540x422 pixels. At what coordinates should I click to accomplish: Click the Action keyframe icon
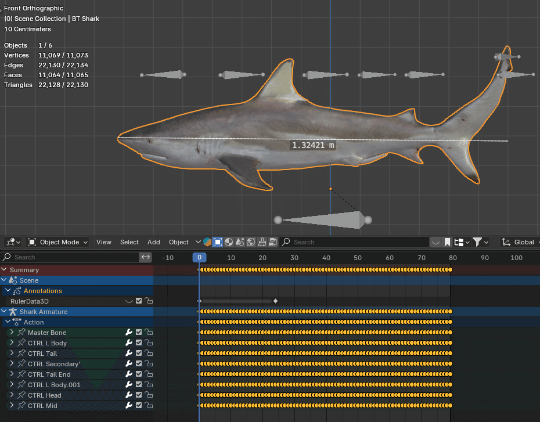[x=17, y=322]
